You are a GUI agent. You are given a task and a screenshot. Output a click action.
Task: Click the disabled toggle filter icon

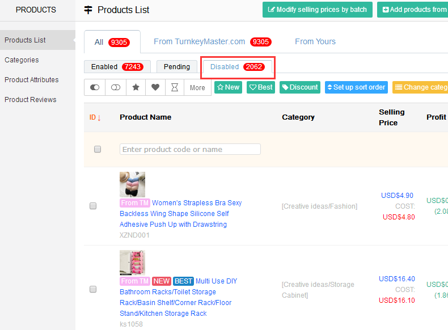tap(115, 88)
